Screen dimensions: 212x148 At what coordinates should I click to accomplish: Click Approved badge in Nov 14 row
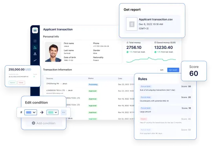click(93, 112)
